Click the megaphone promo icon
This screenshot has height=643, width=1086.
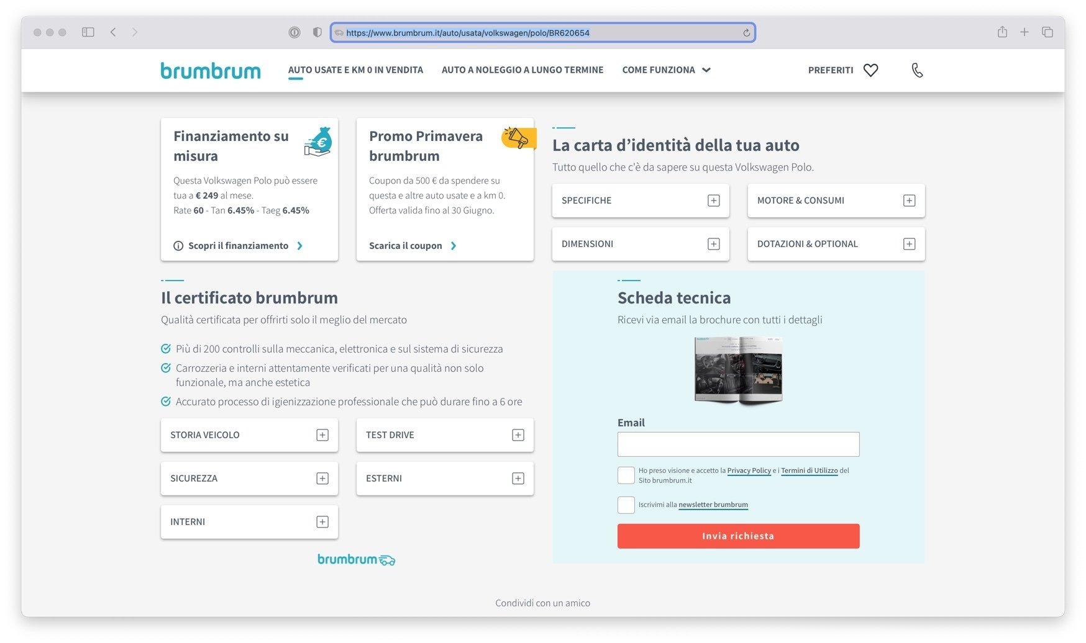coord(518,138)
